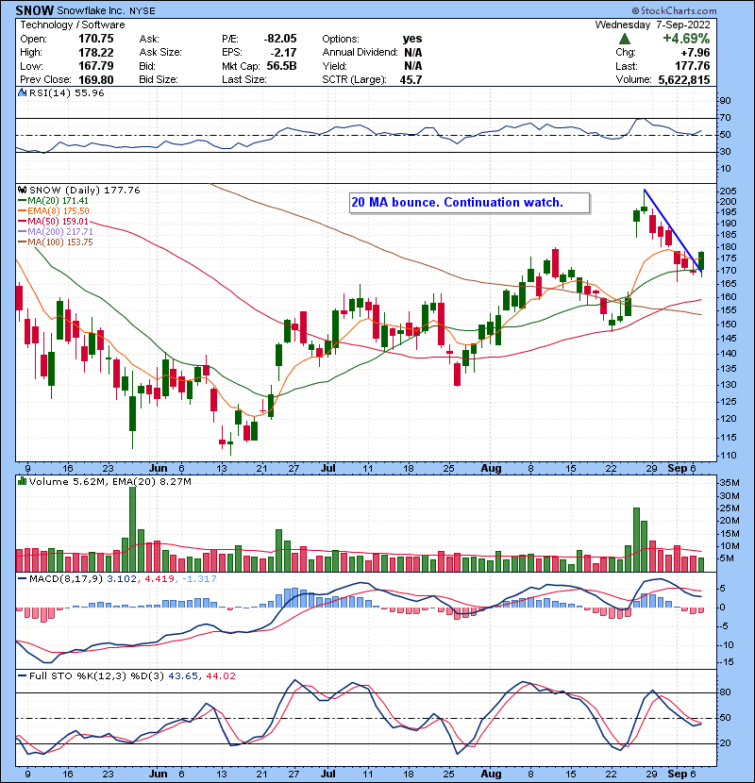
Task: Click the Chg +7.96 value
Action: tap(695, 53)
